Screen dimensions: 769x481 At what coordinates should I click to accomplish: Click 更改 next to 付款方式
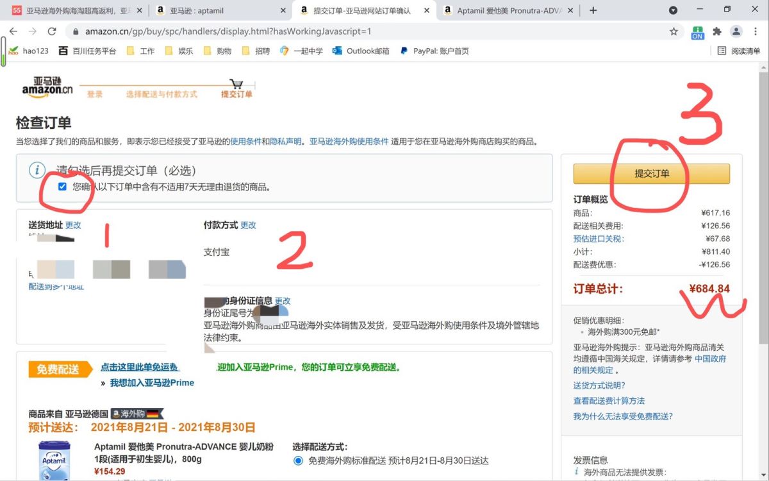[x=248, y=225]
